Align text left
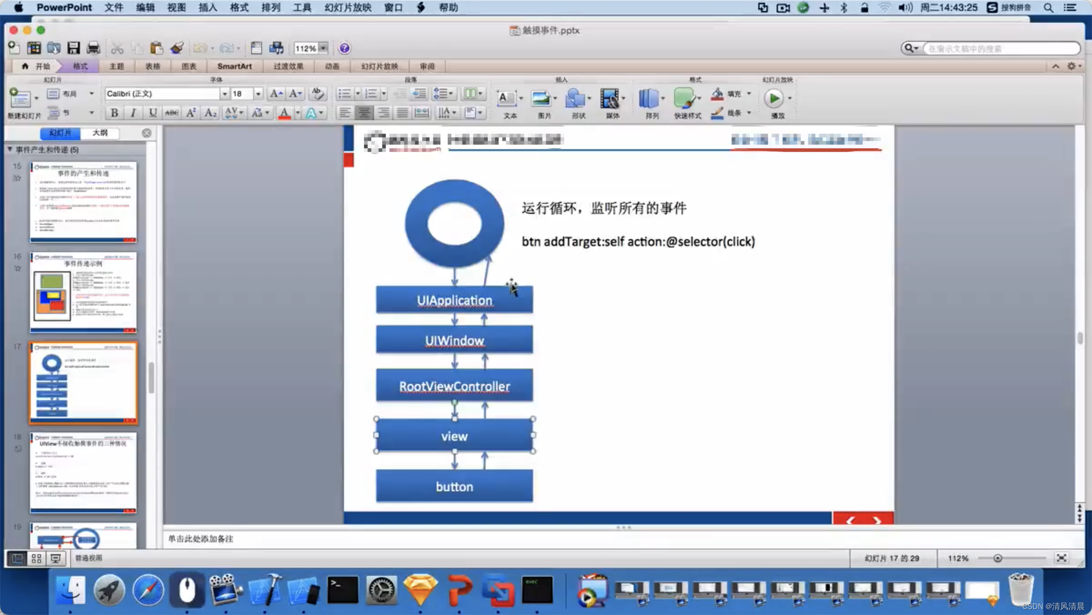The image size is (1092, 615). coord(345,112)
